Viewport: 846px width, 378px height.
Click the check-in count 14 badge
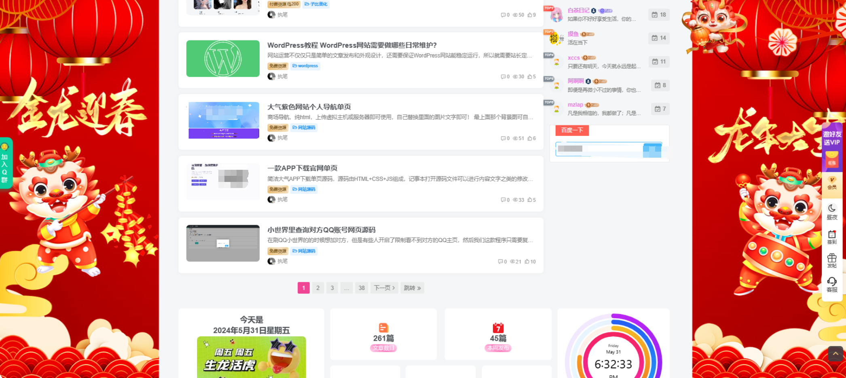[659, 38]
